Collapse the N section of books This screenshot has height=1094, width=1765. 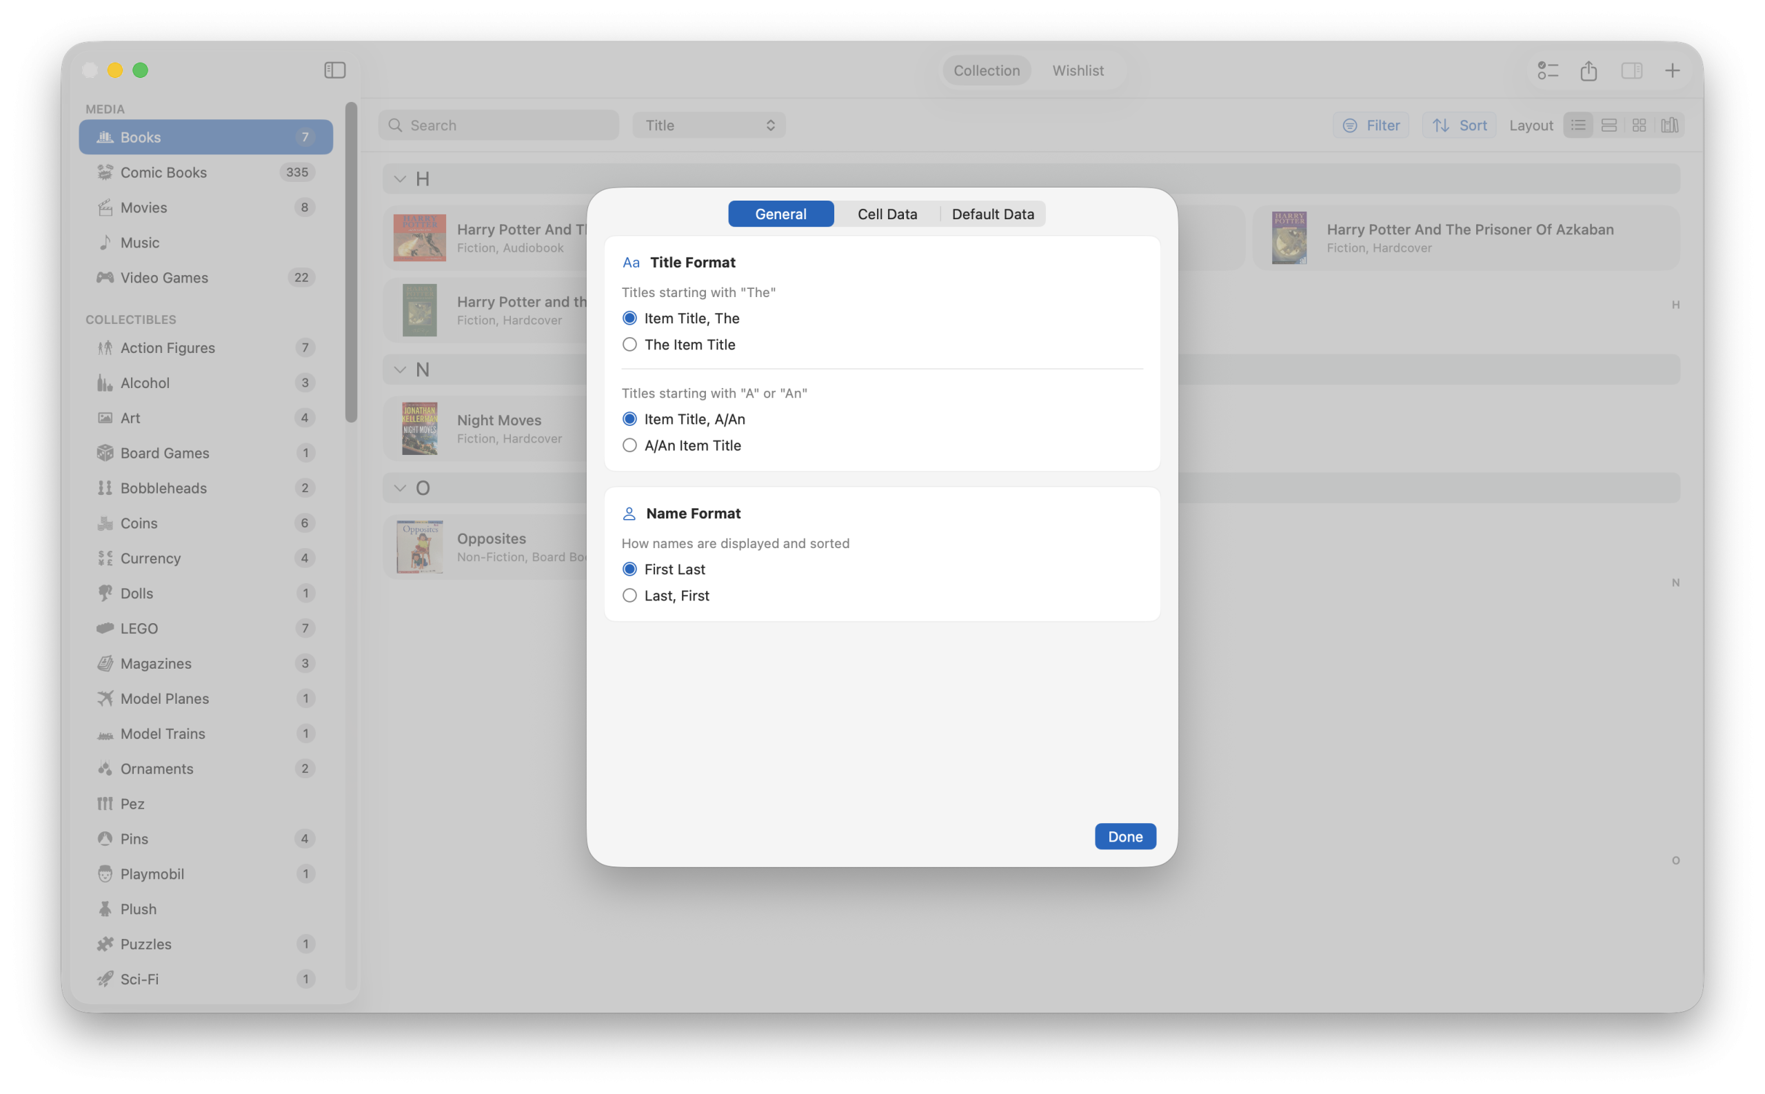[x=400, y=369]
